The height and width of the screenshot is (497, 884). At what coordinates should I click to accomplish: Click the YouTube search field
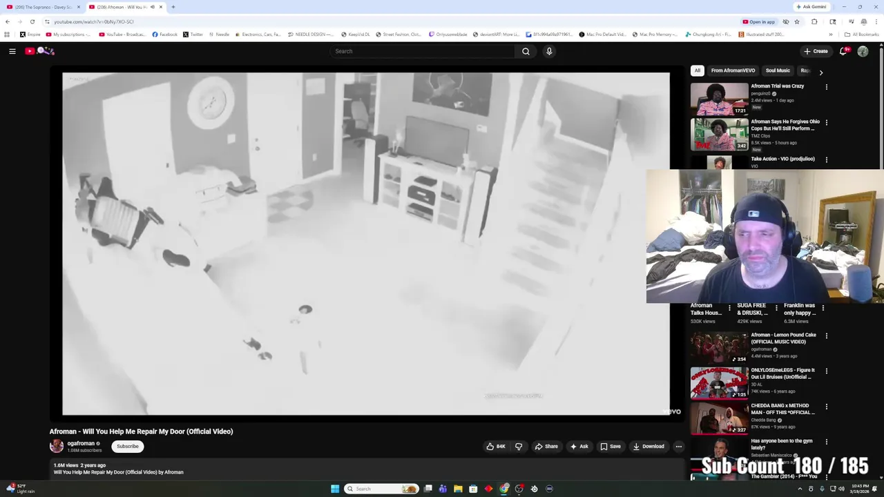coord(423,51)
